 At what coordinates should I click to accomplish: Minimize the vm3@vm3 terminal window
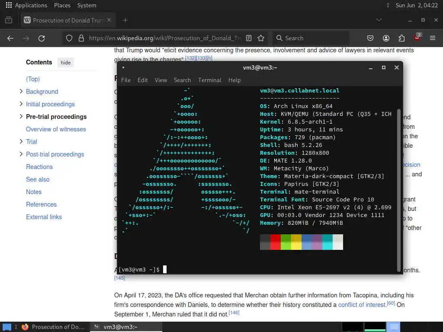(x=371, y=68)
